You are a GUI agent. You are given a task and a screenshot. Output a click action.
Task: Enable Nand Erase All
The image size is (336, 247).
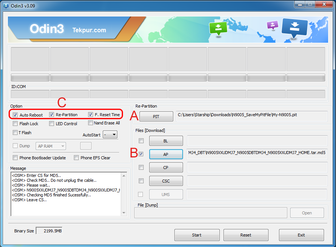91,123
